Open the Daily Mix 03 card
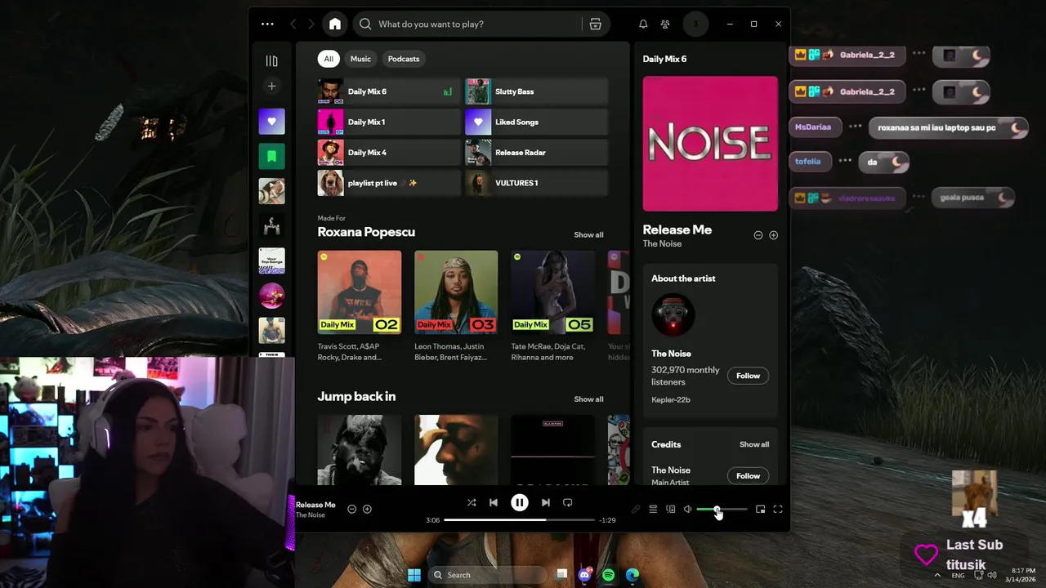The width and height of the screenshot is (1046, 588). pyautogui.click(x=456, y=306)
